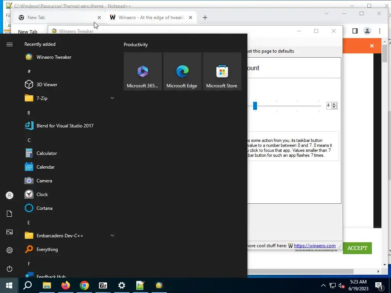Open Pictures from Start sidebar
Screen dimensions: 391x293
click(x=10, y=232)
